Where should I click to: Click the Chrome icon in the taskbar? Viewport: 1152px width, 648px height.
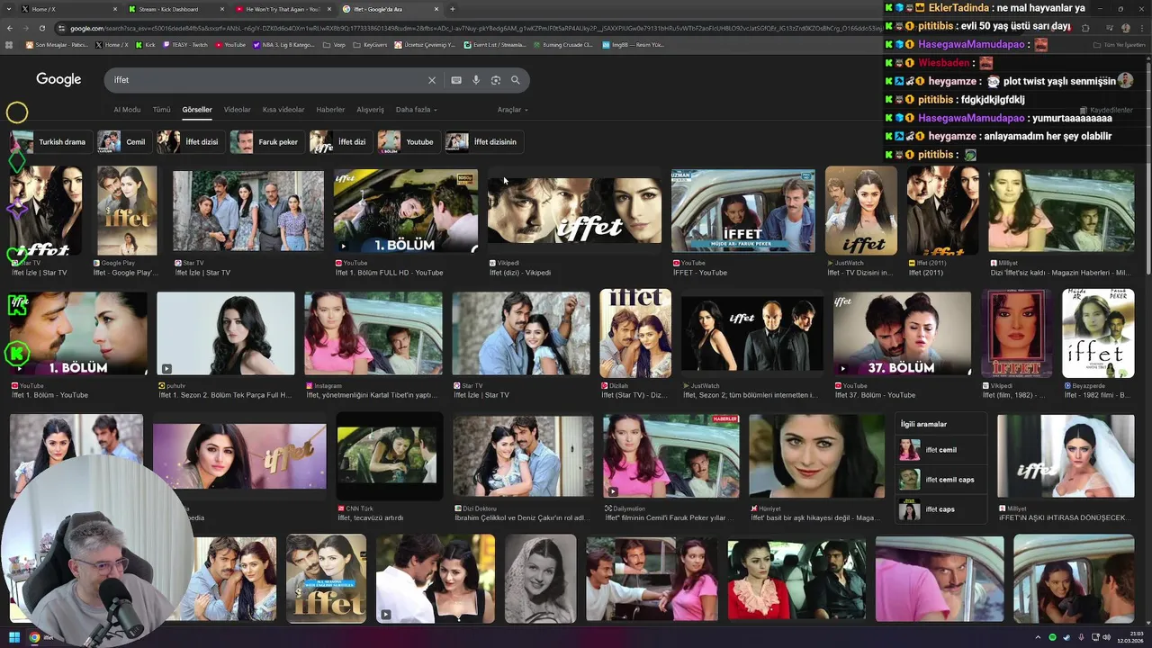pos(35,637)
